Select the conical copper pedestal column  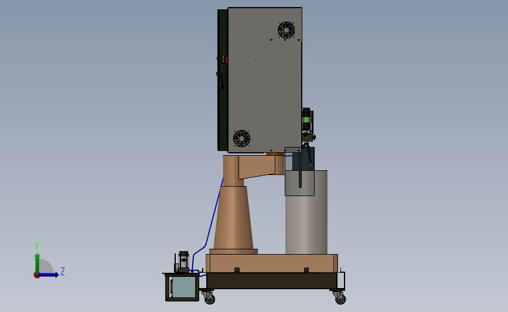pos(233,218)
